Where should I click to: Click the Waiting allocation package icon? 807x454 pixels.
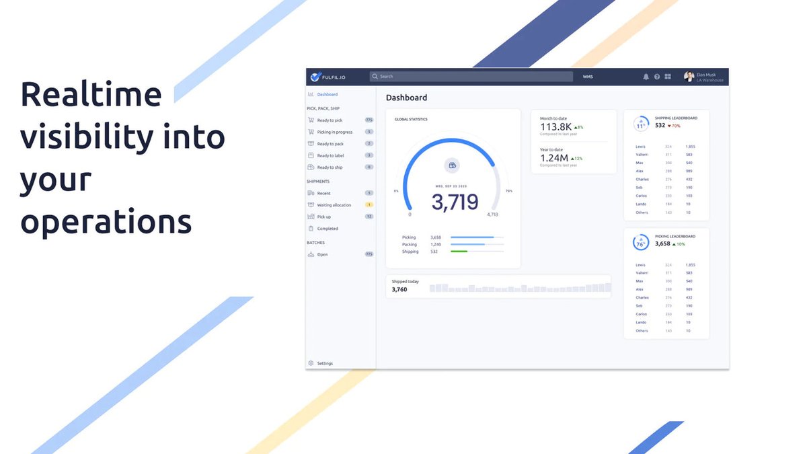point(311,204)
